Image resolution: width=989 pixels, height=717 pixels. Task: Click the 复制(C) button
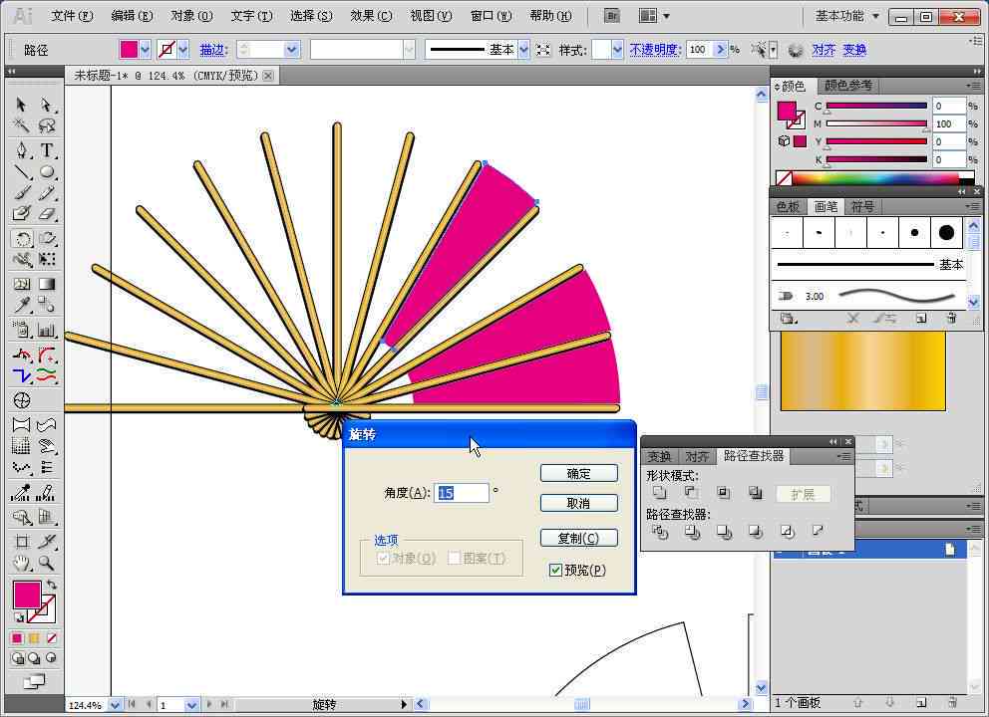[x=578, y=538]
